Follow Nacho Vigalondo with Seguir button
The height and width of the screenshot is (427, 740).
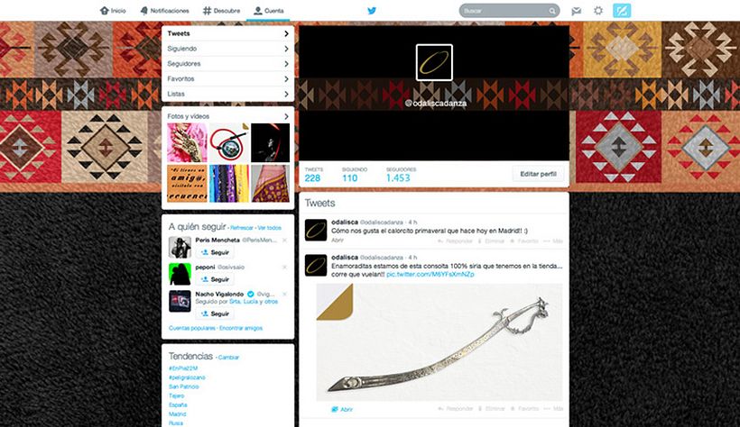215,313
